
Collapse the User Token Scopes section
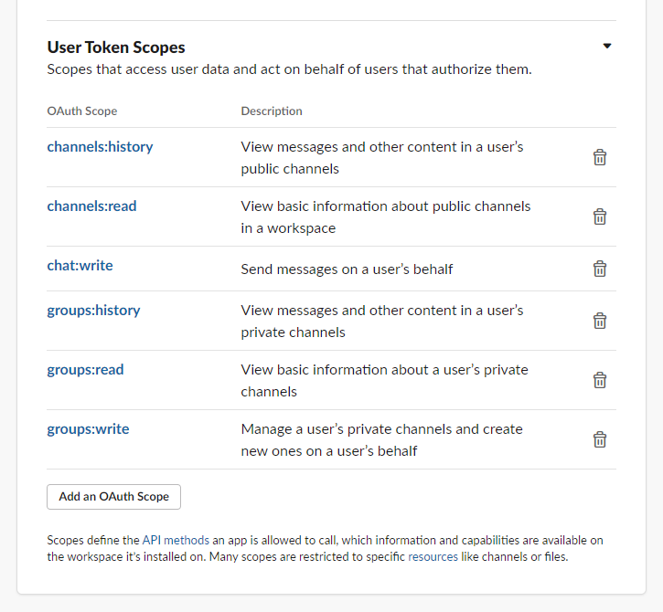click(x=607, y=46)
